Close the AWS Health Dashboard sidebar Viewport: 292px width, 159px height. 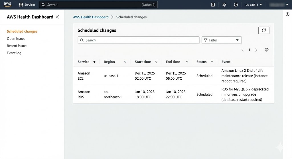point(57,17)
